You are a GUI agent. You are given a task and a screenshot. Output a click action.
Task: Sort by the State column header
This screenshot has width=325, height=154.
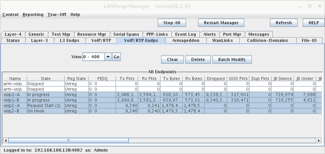click(45, 79)
